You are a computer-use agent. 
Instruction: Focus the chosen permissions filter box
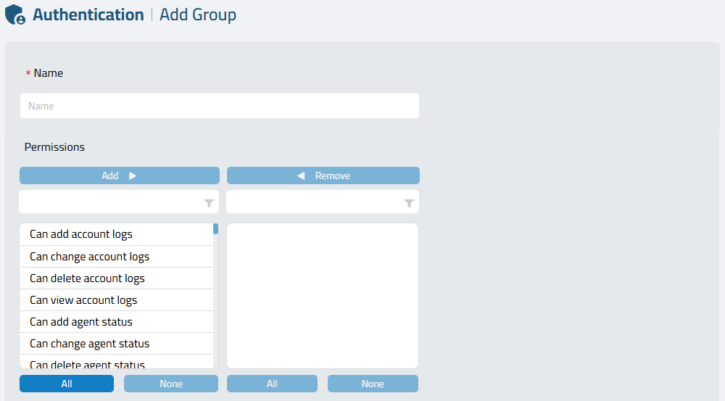click(323, 202)
